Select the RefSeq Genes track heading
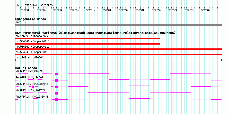 [x=26, y=68]
